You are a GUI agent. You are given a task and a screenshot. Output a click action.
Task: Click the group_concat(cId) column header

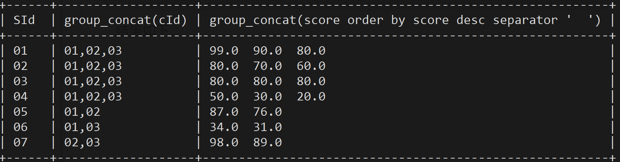tap(125, 20)
